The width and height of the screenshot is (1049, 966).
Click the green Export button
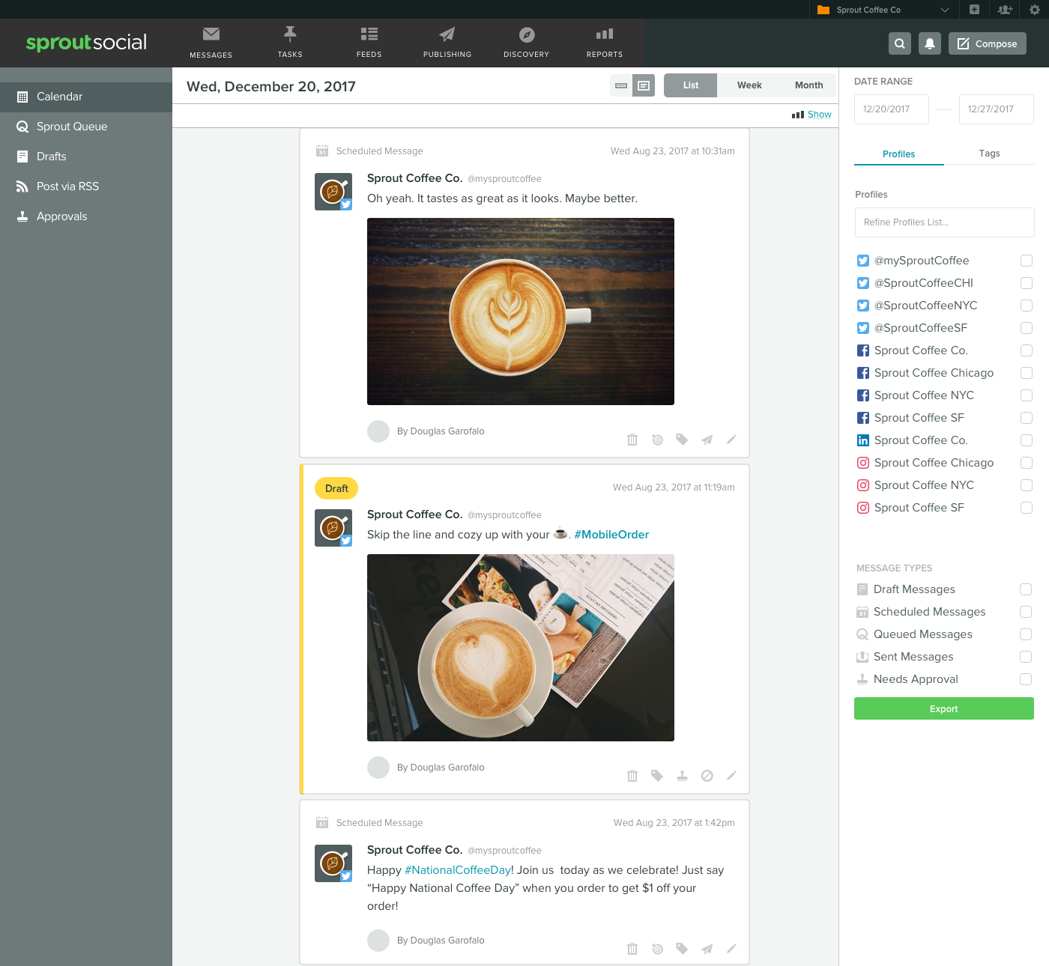pyautogui.click(x=944, y=708)
